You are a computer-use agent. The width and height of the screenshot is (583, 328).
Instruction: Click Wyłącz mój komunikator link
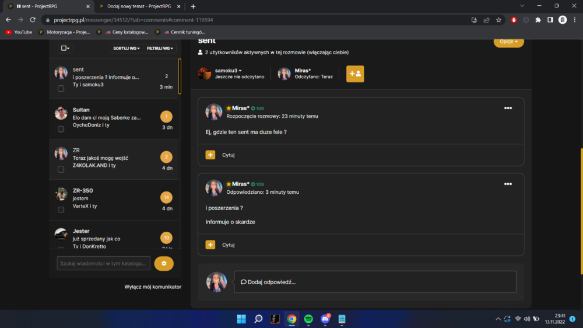click(x=153, y=287)
